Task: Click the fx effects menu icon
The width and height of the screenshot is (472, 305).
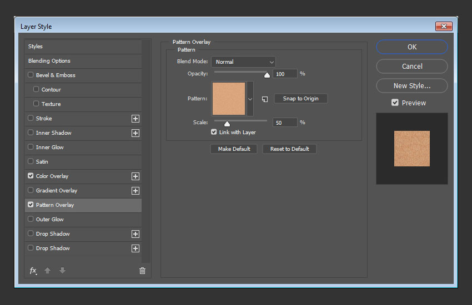Action: click(33, 271)
